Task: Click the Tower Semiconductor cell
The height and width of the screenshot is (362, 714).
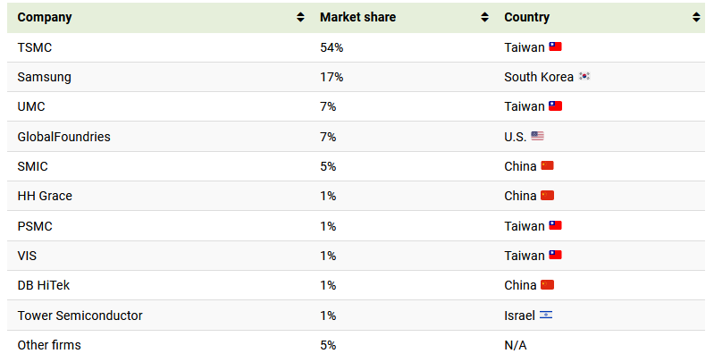Action: (x=80, y=316)
